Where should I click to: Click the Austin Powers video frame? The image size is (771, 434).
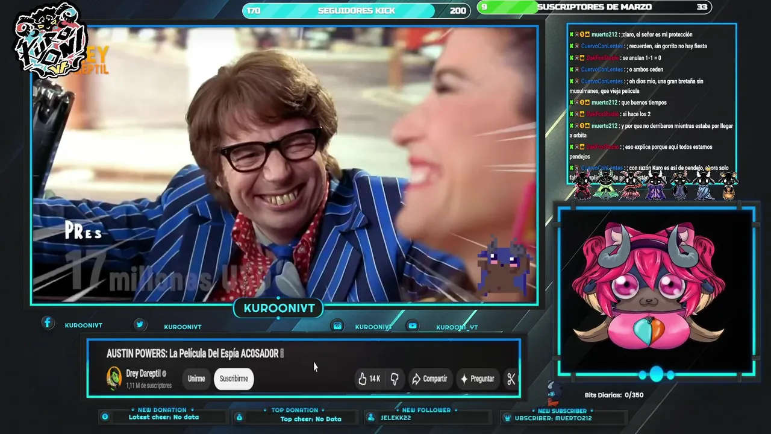(284, 165)
